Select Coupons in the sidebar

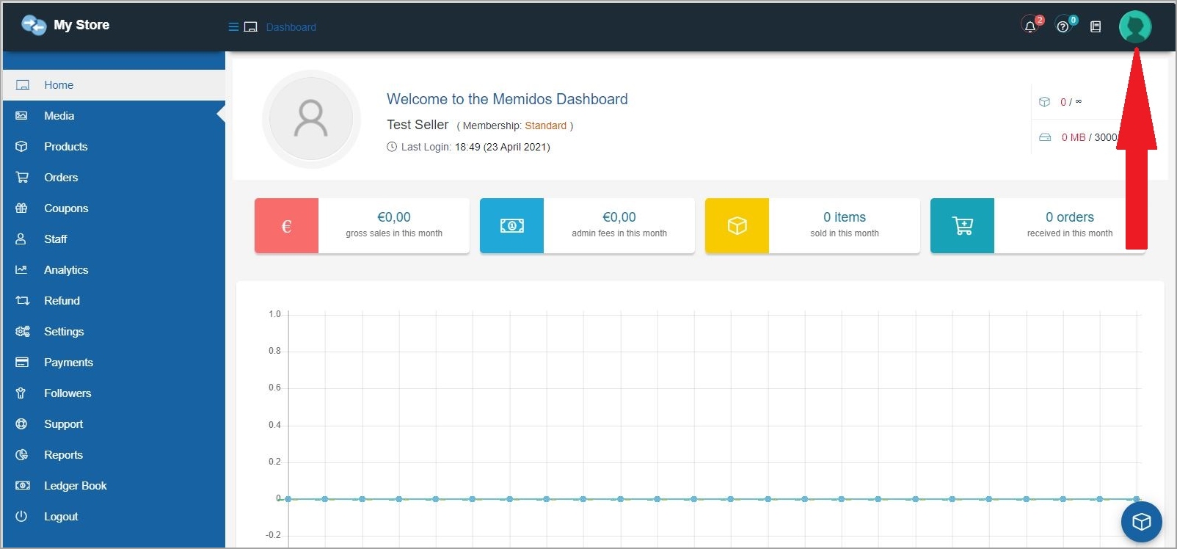tap(114, 208)
